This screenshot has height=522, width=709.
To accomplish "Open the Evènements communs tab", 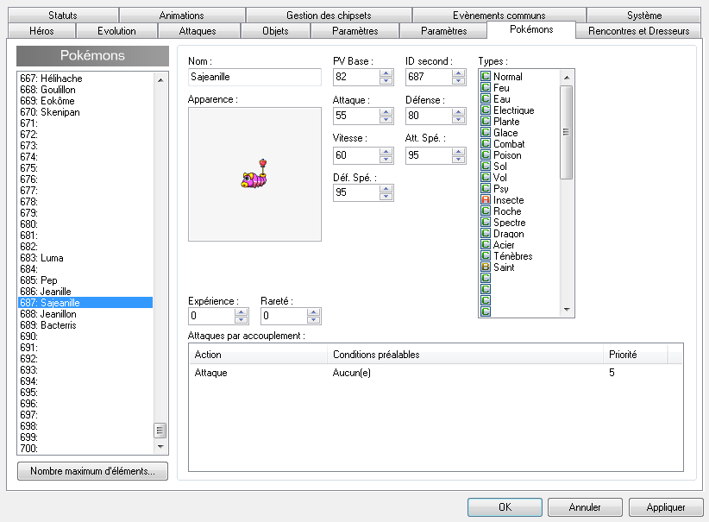I will 499,15.
